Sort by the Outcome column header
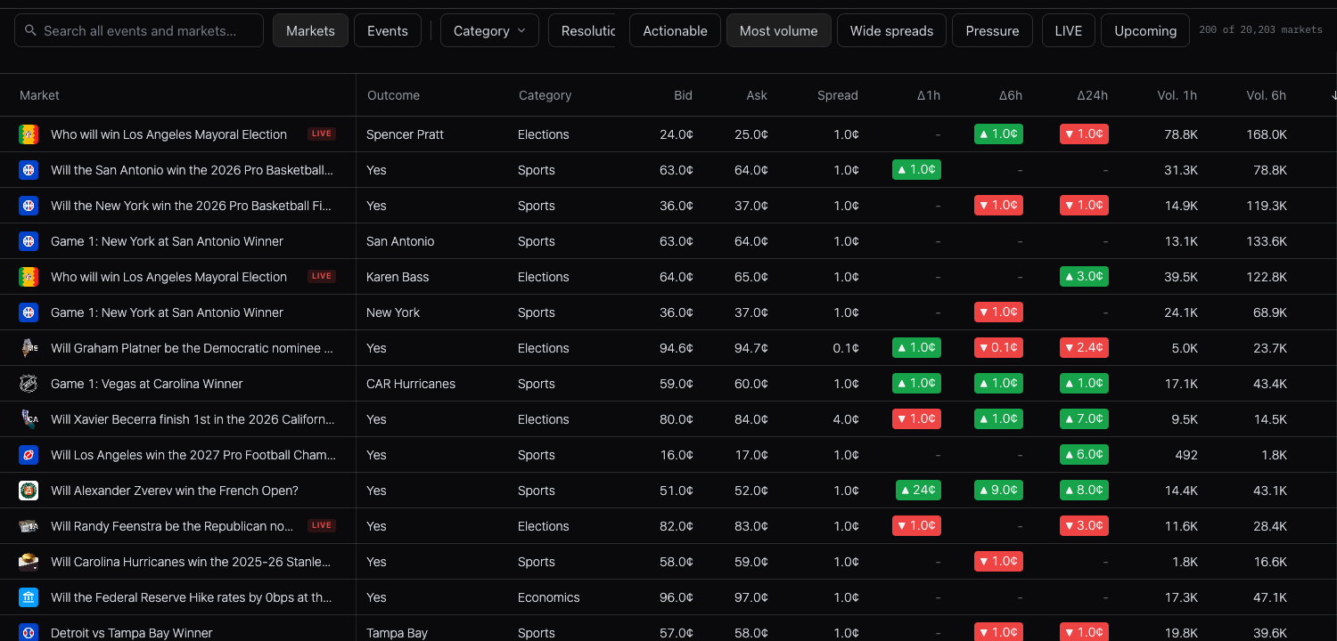 pyautogui.click(x=393, y=95)
